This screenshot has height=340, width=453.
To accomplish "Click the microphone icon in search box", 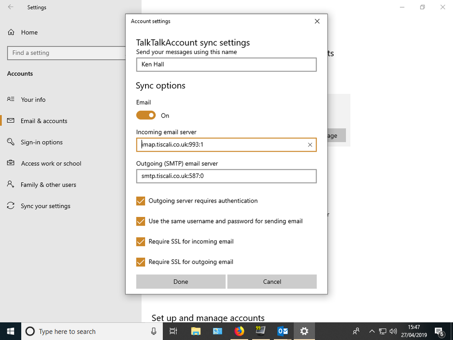I will [x=154, y=331].
